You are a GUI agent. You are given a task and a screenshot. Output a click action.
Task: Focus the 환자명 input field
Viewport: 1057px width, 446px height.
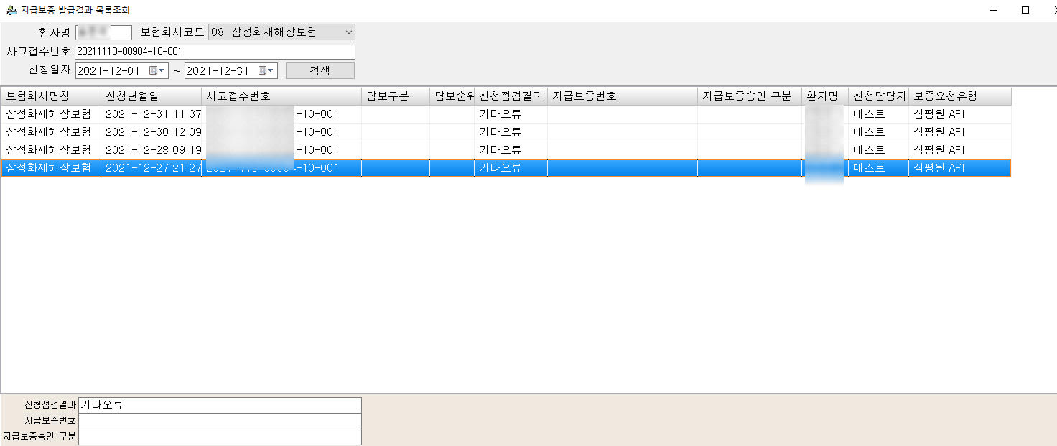pyautogui.click(x=103, y=32)
